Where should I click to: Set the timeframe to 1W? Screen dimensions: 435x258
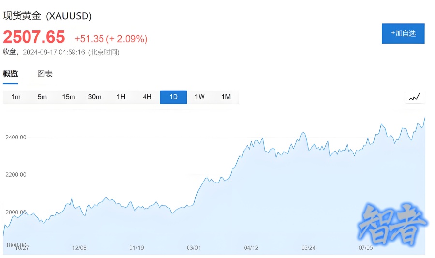tap(200, 97)
